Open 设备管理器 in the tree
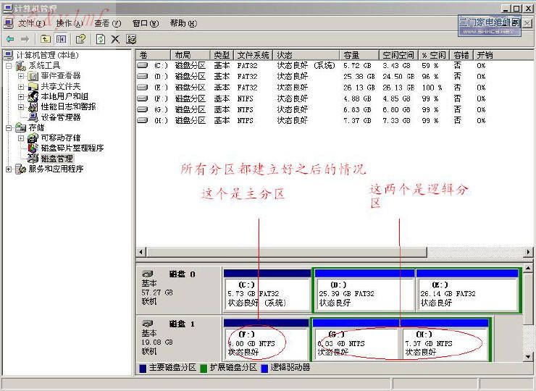The width and height of the screenshot is (536, 391). [60, 117]
